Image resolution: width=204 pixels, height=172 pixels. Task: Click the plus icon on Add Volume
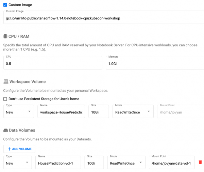click(10, 149)
